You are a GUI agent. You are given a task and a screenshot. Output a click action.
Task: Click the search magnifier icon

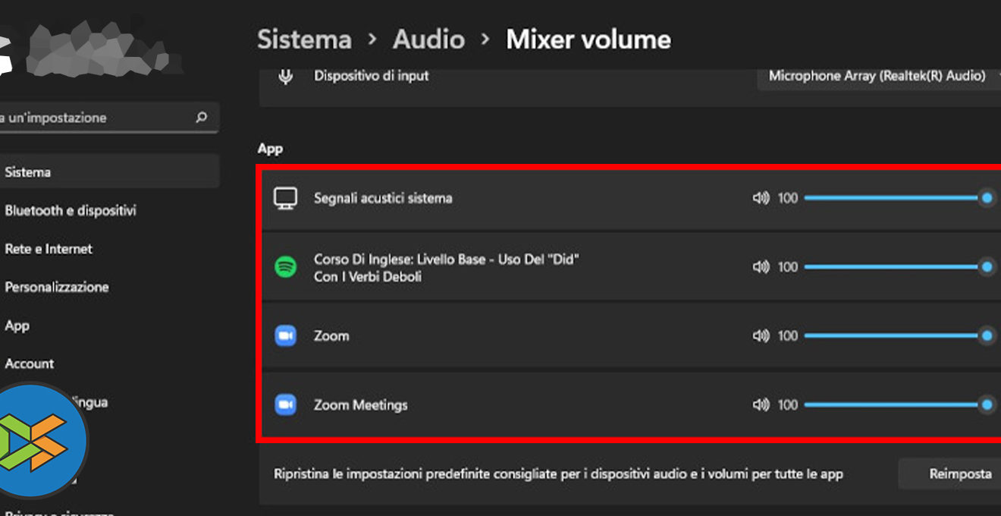coord(201,118)
